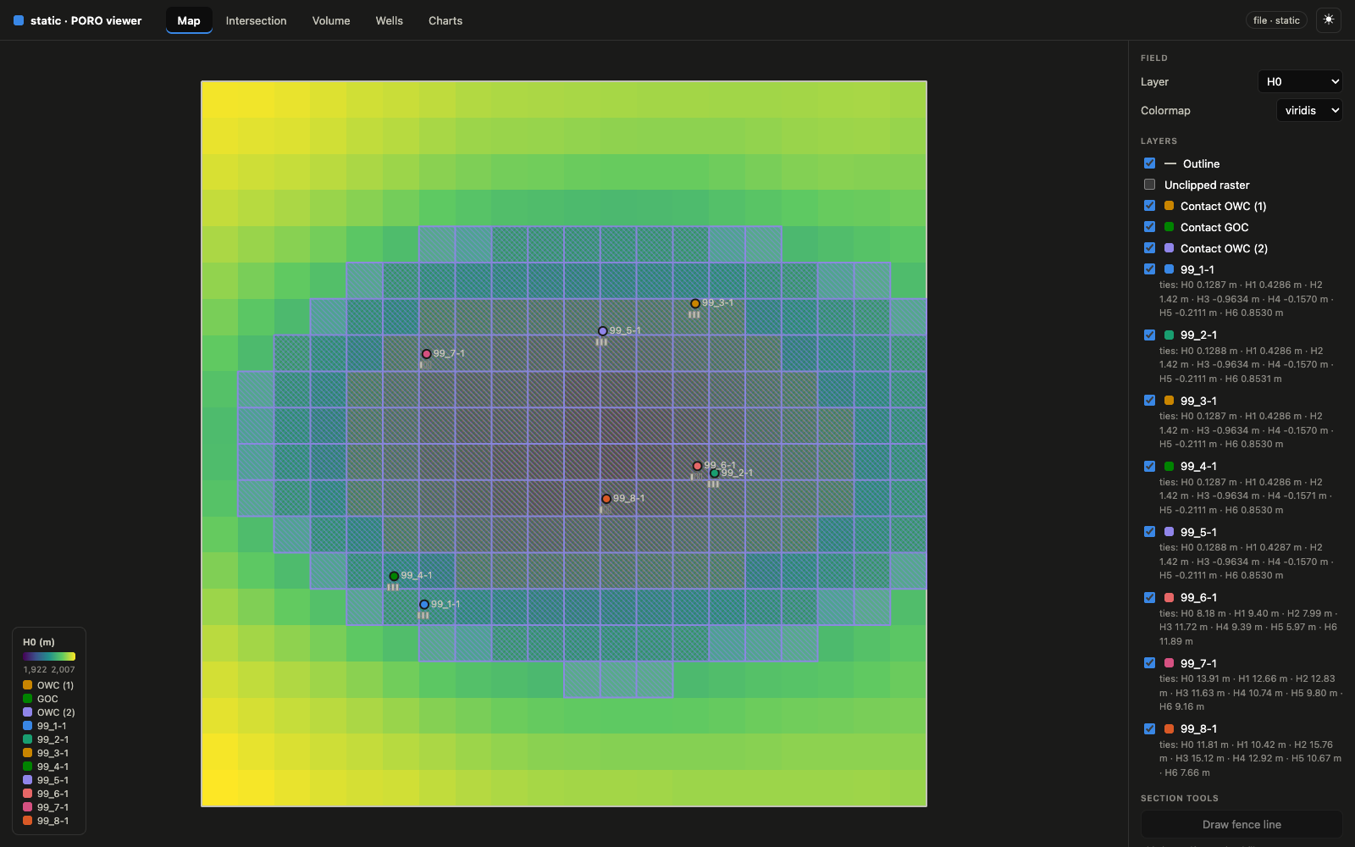Uncheck well 99_3-1 in layers panel

pos(1149,401)
